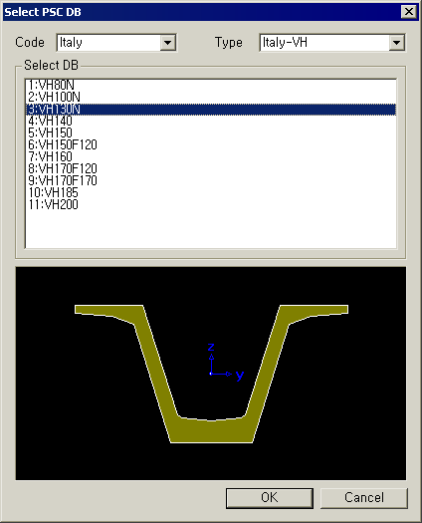Viewport: 422px width, 523px height.
Task: Open the Type dropdown arrow
Action: tap(397, 43)
